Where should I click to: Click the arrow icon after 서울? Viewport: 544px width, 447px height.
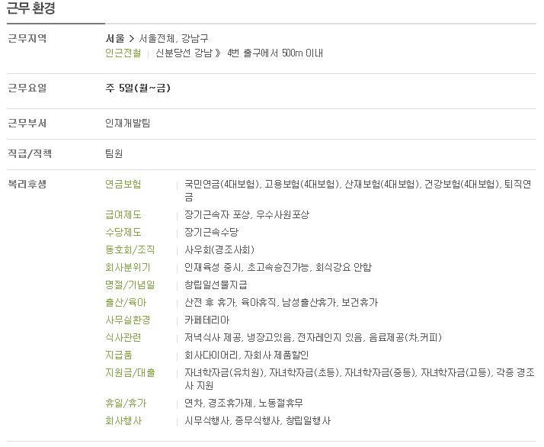click(132, 39)
